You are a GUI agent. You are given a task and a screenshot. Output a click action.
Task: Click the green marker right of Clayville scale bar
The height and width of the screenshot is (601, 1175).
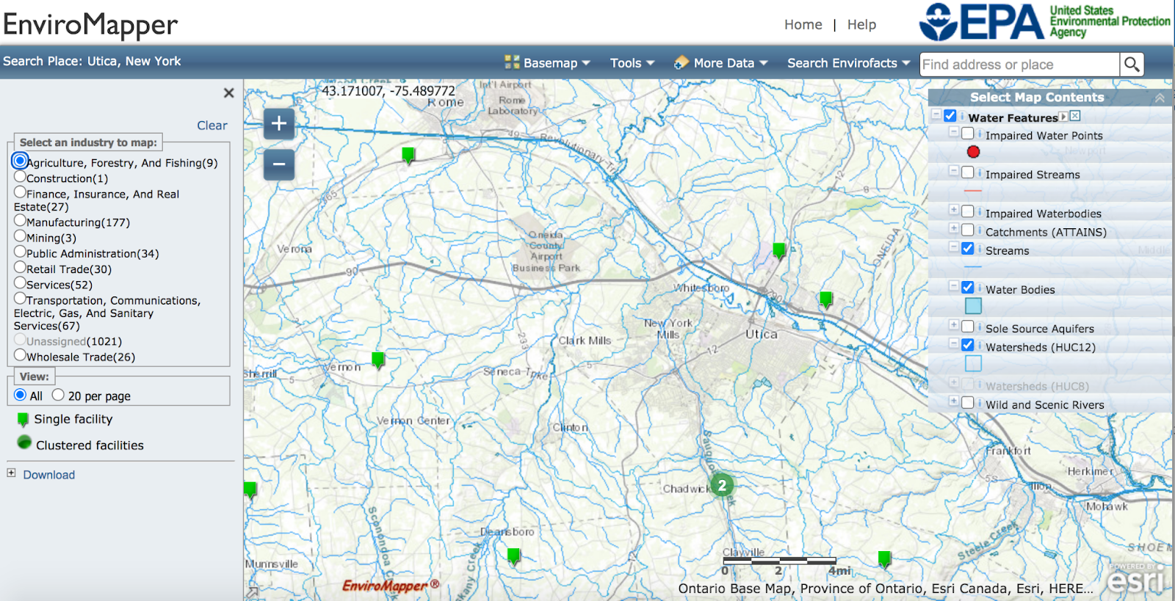click(x=884, y=560)
